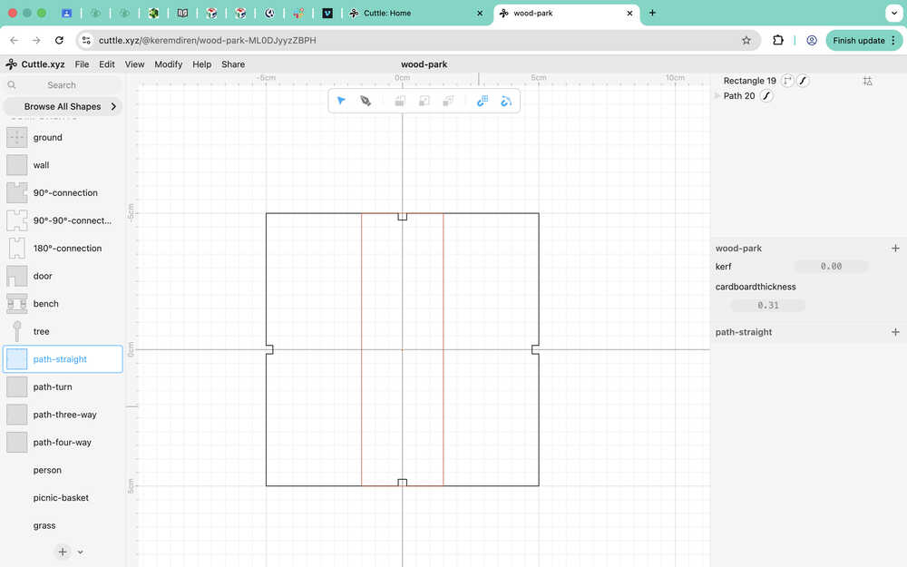Click the blue rotational repeat icon
Screen dimensions: 907x567
pos(506,102)
